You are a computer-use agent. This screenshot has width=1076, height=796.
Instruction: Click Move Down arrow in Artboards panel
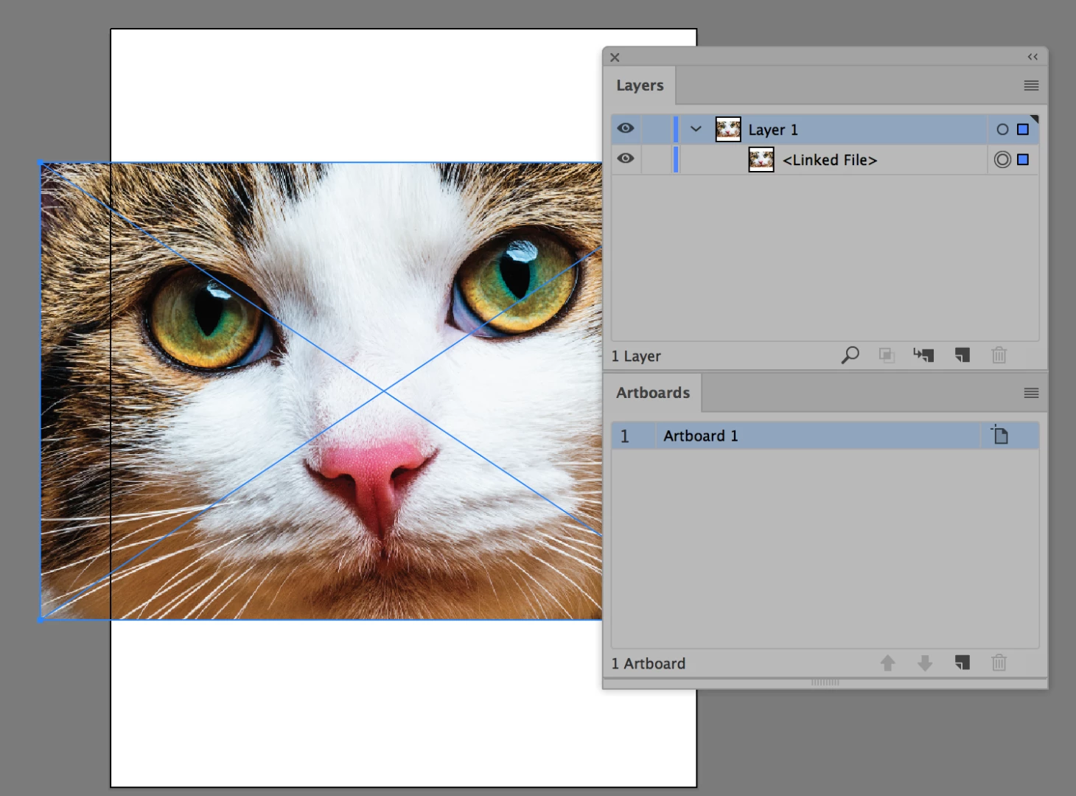point(925,663)
